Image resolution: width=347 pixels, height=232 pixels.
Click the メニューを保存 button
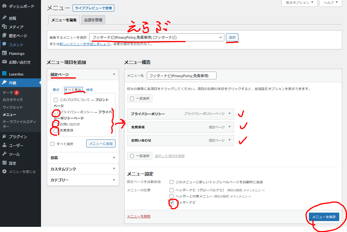(324, 217)
